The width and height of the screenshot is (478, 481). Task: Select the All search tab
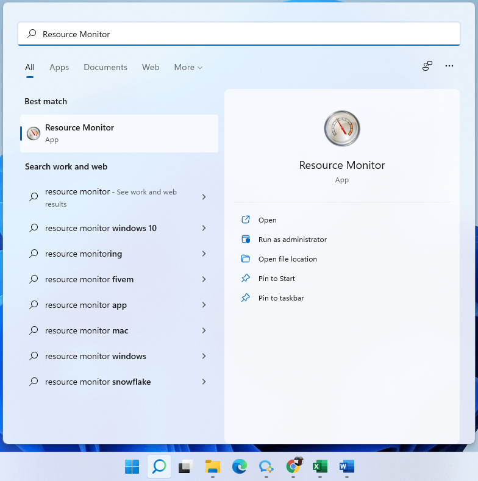point(30,67)
